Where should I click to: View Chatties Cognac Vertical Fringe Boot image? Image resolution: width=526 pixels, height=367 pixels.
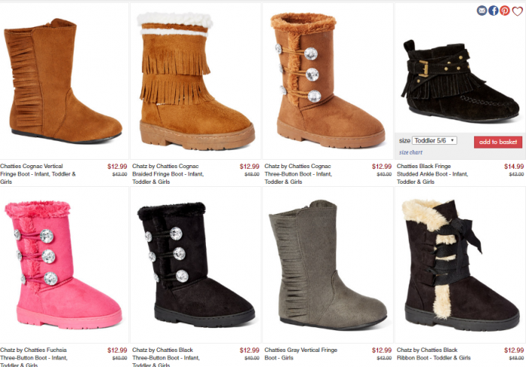(x=64, y=81)
